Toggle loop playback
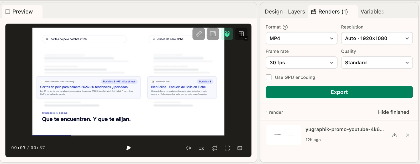 point(215,148)
